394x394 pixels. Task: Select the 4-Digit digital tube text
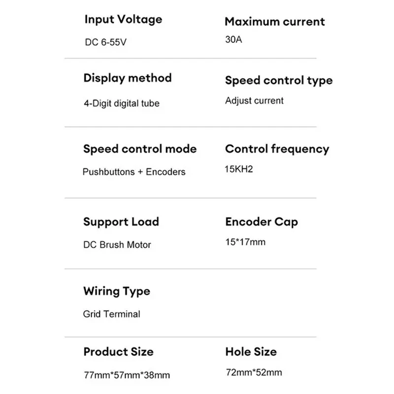[121, 103]
